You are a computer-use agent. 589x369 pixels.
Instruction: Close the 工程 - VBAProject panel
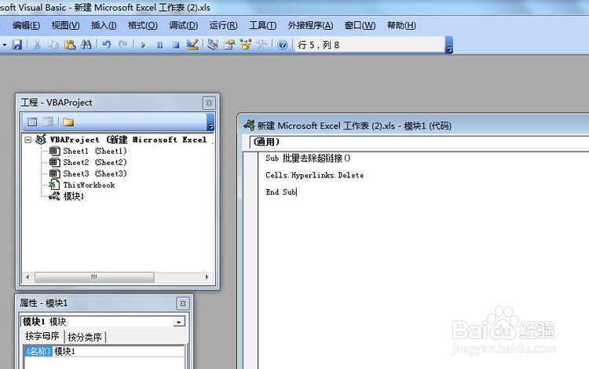tap(209, 103)
